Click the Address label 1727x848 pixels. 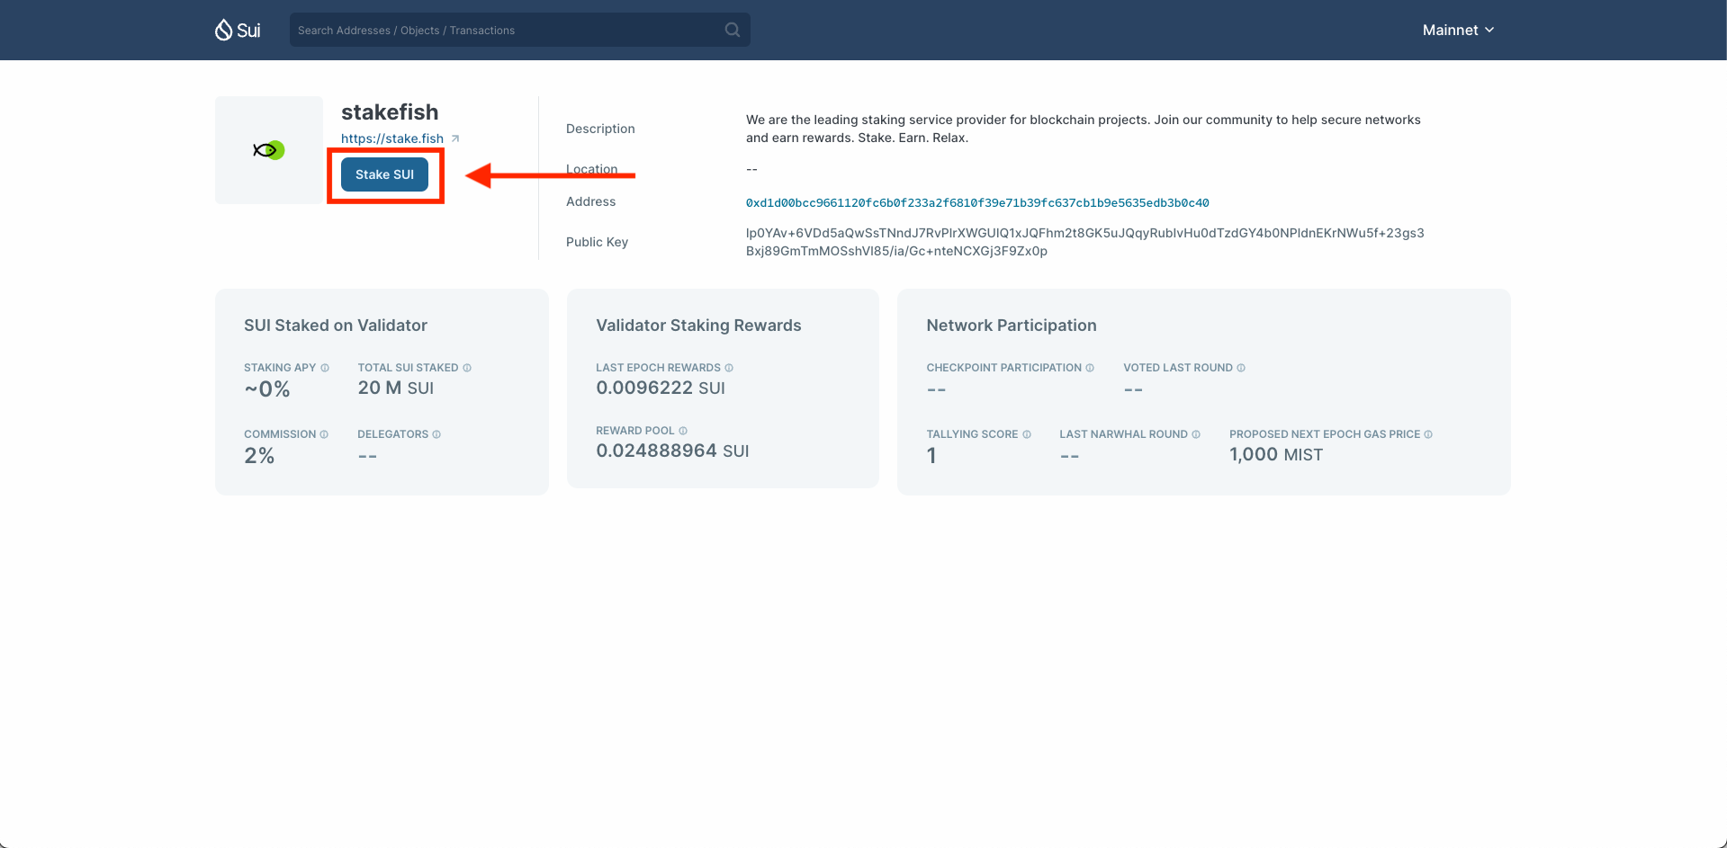coord(590,201)
